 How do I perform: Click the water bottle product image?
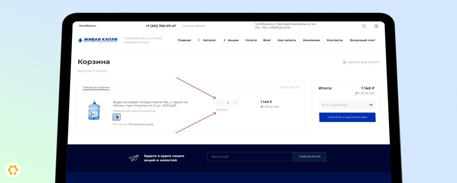[x=94, y=110]
